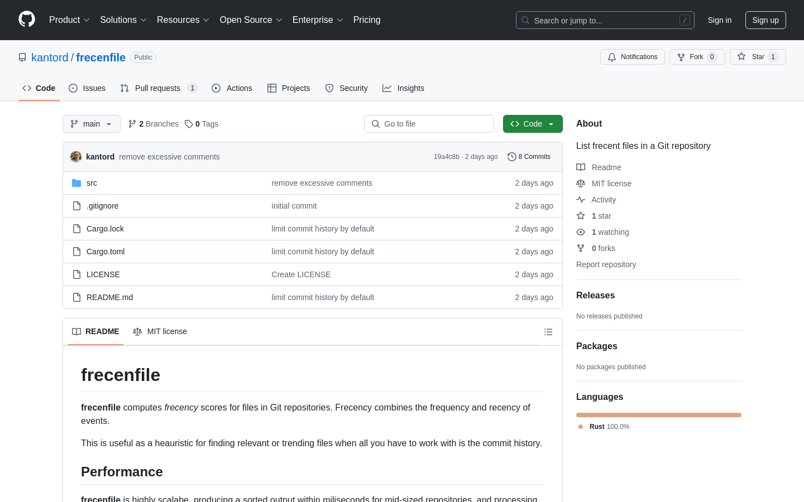Viewport: 804px width, 502px height.
Task: Click the GitHub logo icon
Action: pyautogui.click(x=27, y=20)
